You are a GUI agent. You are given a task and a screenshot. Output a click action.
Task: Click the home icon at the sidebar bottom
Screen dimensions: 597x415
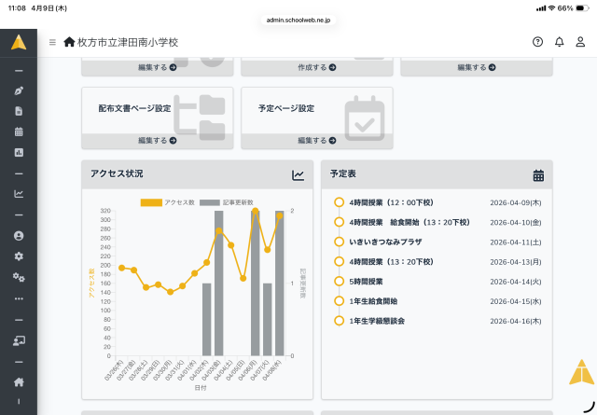tap(19, 381)
